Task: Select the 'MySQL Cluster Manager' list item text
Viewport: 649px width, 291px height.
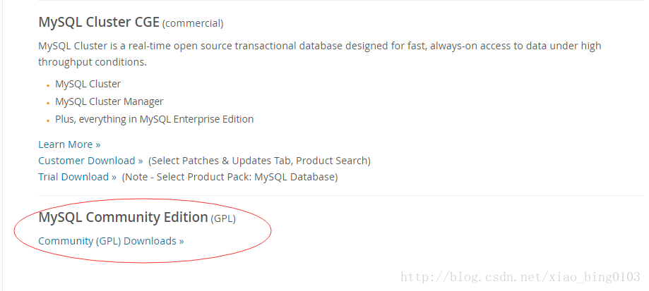Action: tap(109, 101)
